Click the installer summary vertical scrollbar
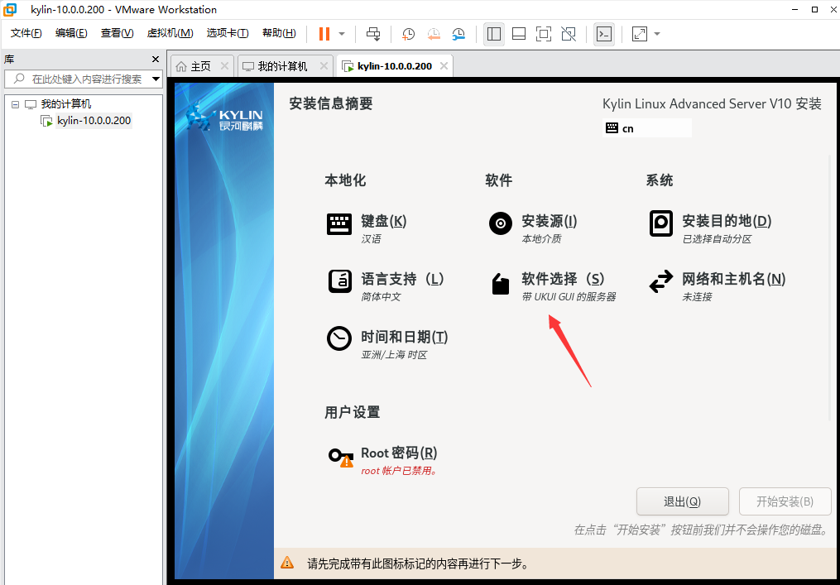 (x=830, y=290)
